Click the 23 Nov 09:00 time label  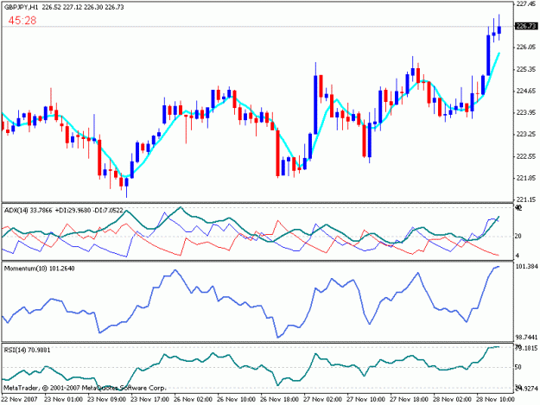pyautogui.click(x=107, y=400)
